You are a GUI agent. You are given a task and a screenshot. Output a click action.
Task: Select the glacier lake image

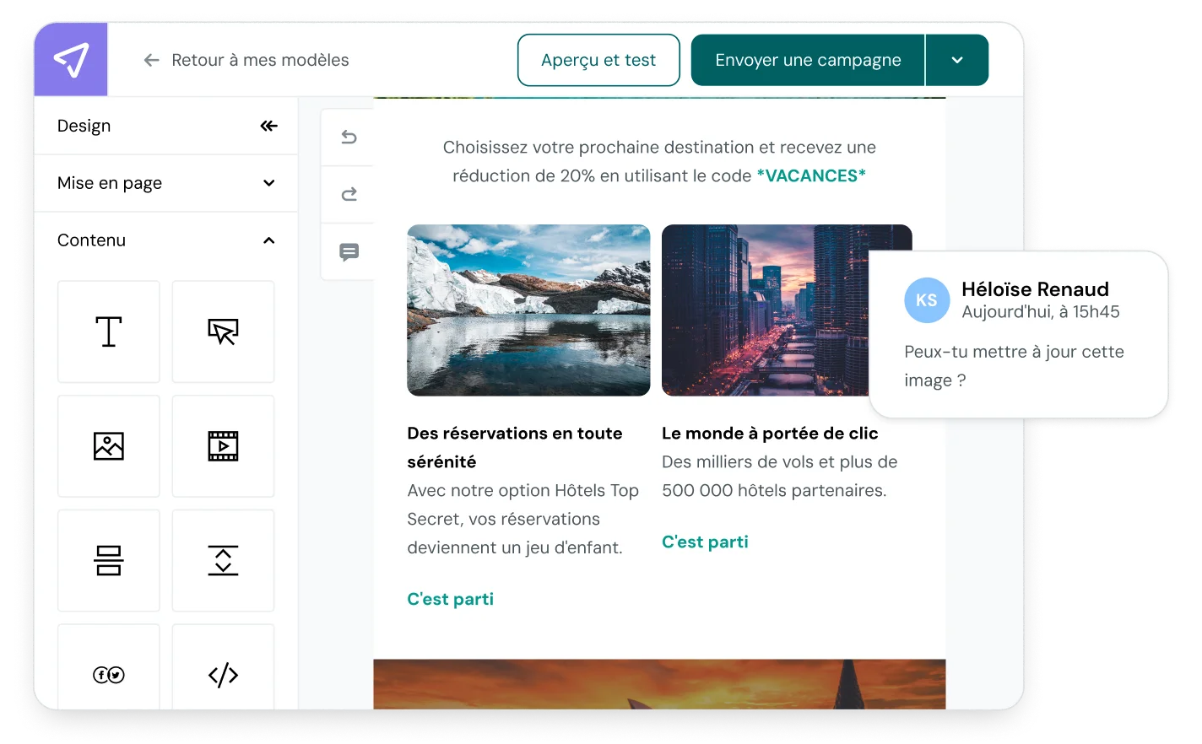[x=528, y=310]
